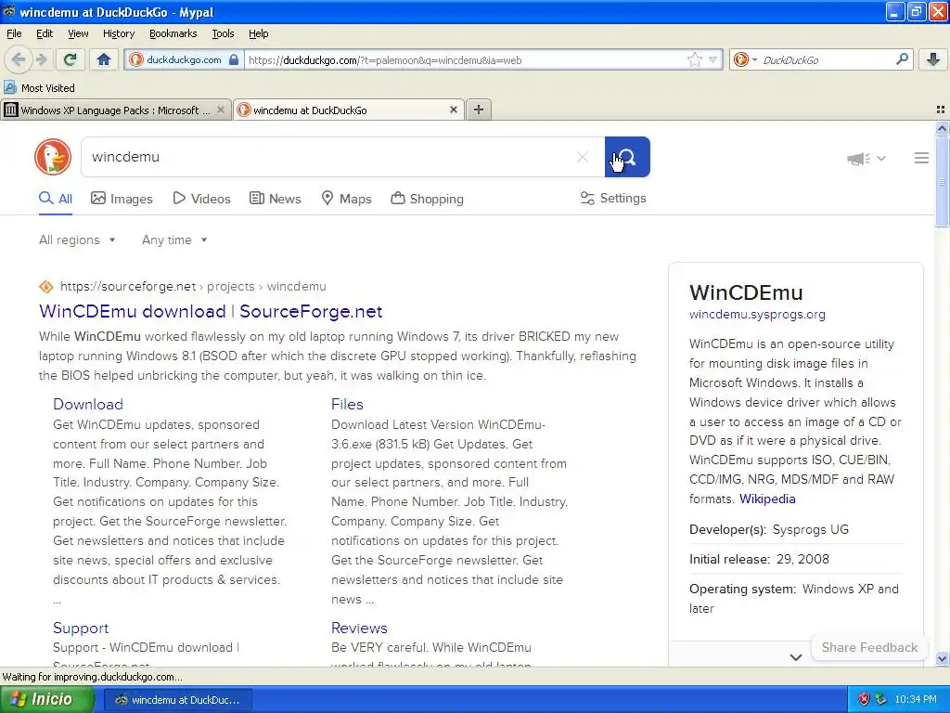
Task: Switch to Windows XP Language Packs tab
Action: (x=115, y=110)
